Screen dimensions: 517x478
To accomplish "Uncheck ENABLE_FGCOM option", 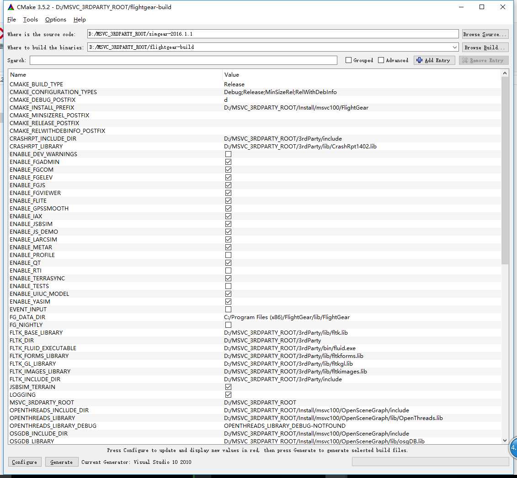I will point(228,169).
